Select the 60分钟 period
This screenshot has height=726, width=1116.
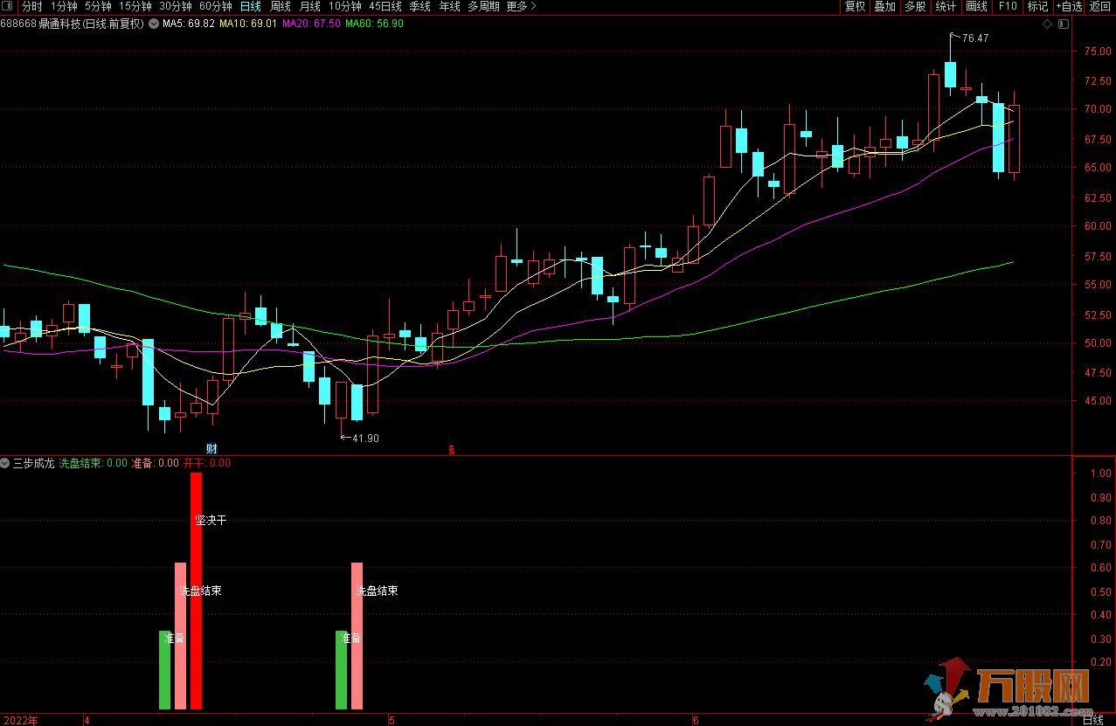215,6
